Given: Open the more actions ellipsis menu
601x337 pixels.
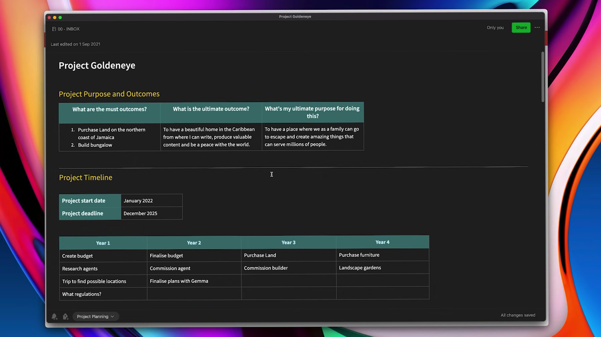Looking at the screenshot, I should pyautogui.click(x=537, y=27).
